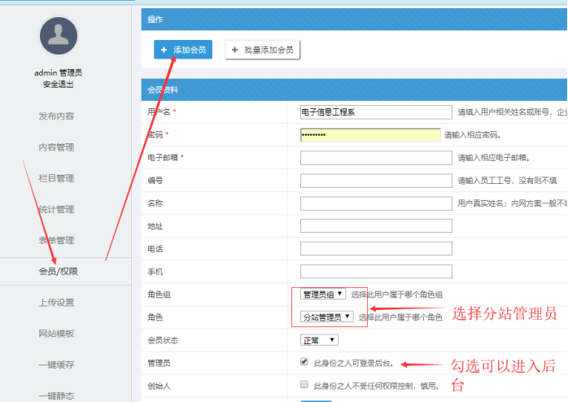Enable the 管理员 backend login checkbox
The width and height of the screenshot is (568, 402).
coord(304,361)
